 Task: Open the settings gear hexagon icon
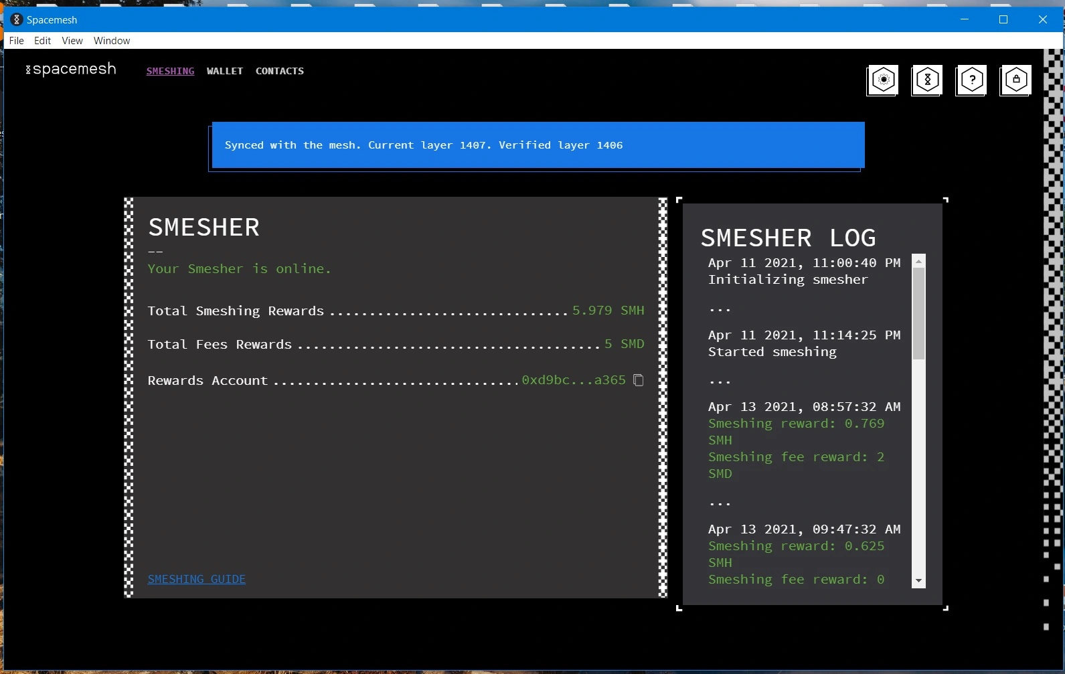(883, 80)
